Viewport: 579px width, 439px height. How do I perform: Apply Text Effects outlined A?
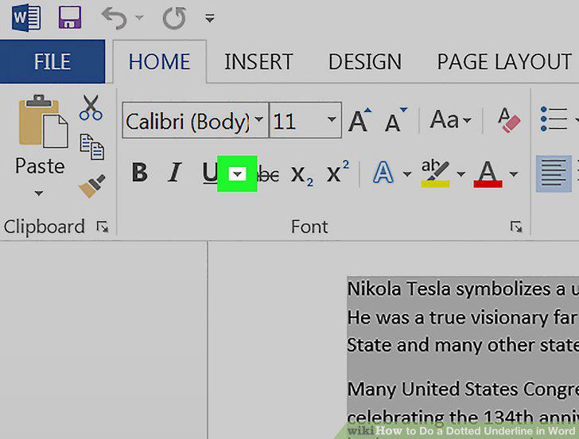[383, 173]
